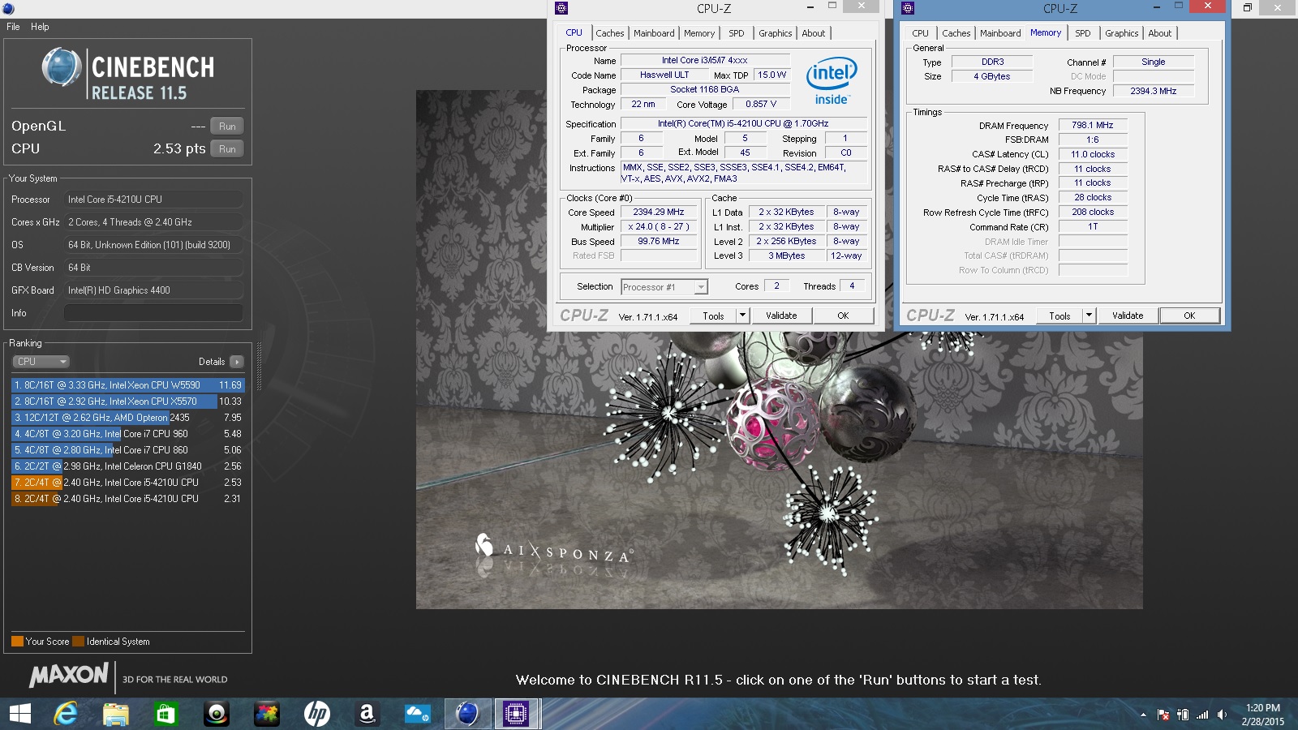Viewport: 1298px width, 730px height.
Task: Click the battery power tray icon
Action: tap(1183, 715)
